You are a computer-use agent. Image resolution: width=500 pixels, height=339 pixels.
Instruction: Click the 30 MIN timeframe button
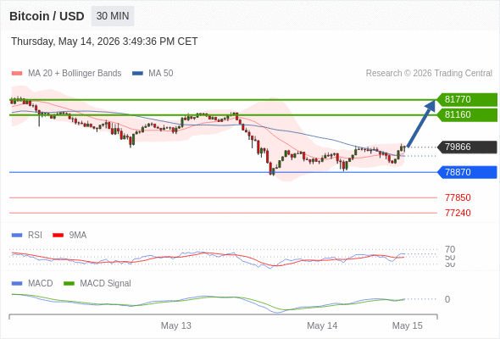point(113,16)
